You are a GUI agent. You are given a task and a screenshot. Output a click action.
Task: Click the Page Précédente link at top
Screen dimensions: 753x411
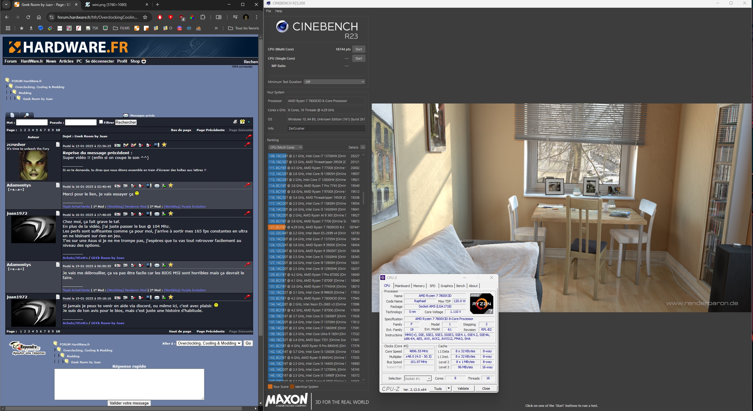click(x=210, y=130)
